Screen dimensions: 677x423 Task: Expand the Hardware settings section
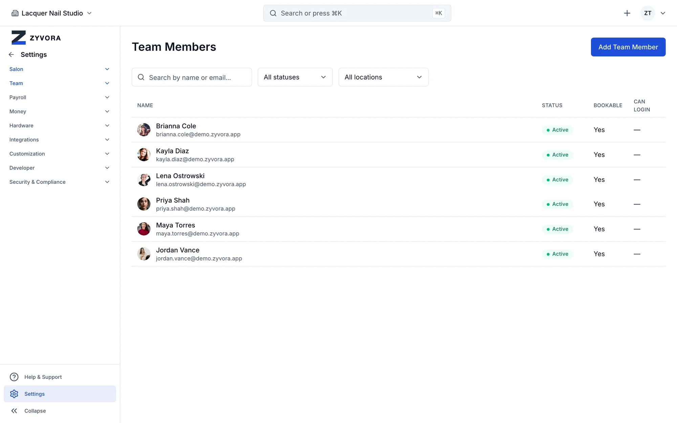[60, 126]
